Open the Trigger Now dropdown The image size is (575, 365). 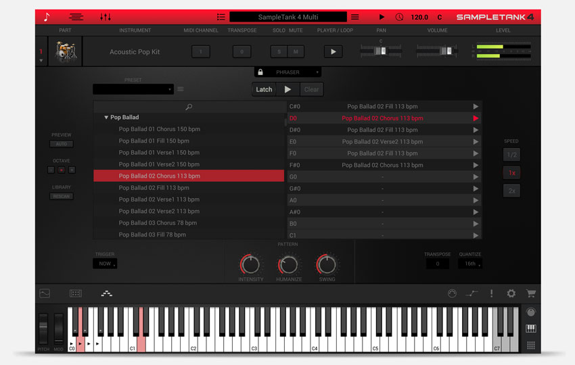pyautogui.click(x=106, y=264)
